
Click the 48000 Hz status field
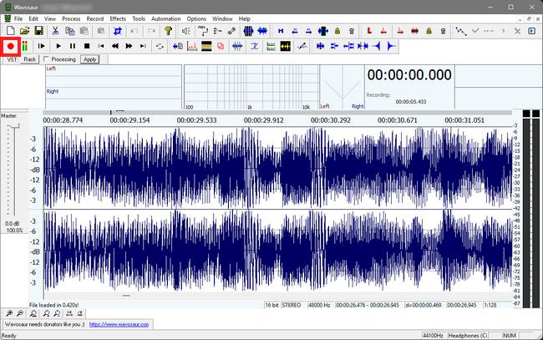(x=319, y=305)
